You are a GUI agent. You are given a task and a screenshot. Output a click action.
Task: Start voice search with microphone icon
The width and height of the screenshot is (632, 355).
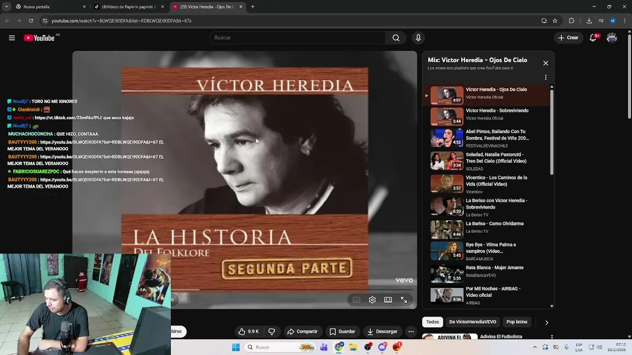pos(418,38)
